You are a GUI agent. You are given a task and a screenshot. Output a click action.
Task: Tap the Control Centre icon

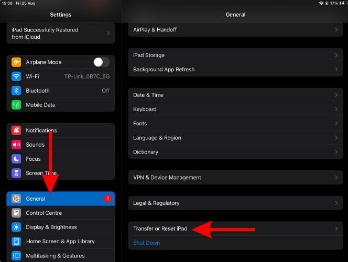pyautogui.click(x=16, y=213)
